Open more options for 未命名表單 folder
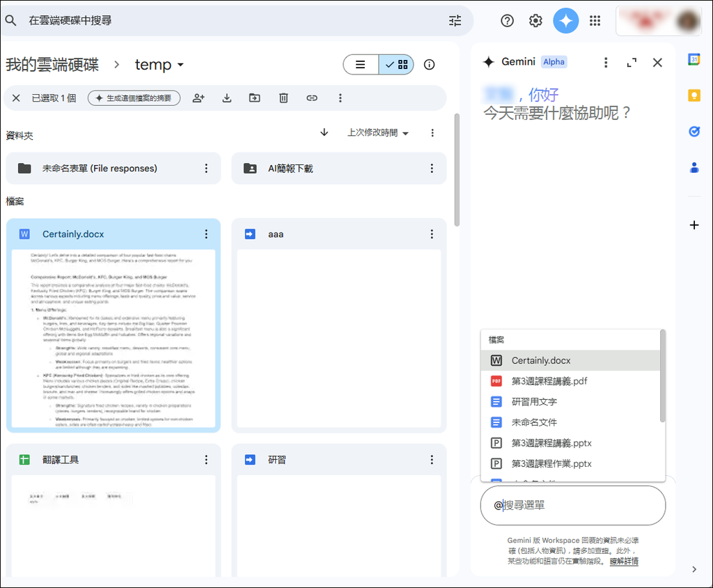This screenshot has width=713, height=588. 206,169
